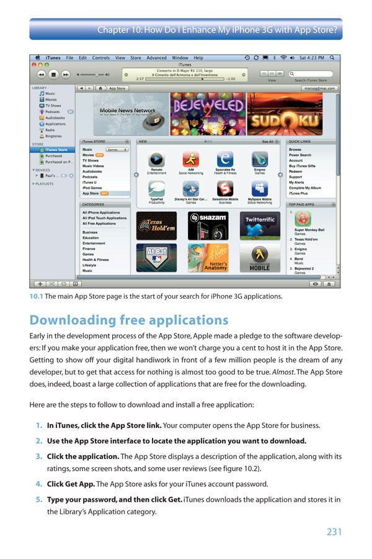Open Remote app icon
Screen dimensions: 372x559
click(x=157, y=159)
